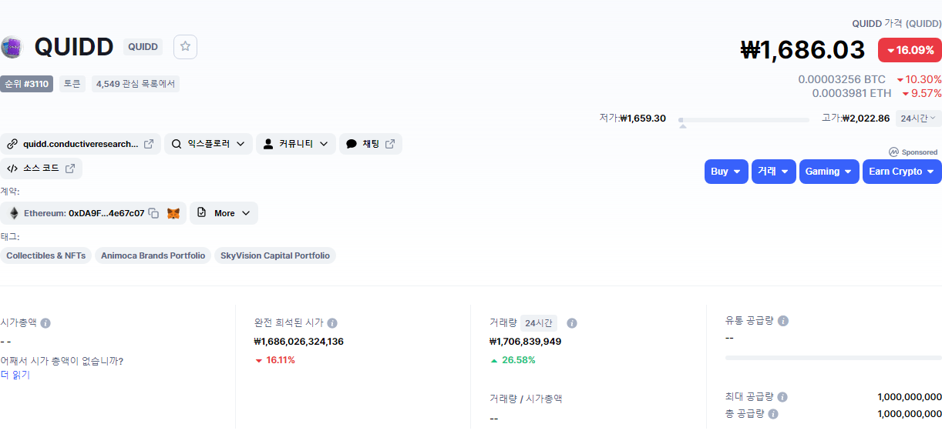Open the 소스 코드 link
Viewport: 942px width, 444px height.
click(41, 169)
